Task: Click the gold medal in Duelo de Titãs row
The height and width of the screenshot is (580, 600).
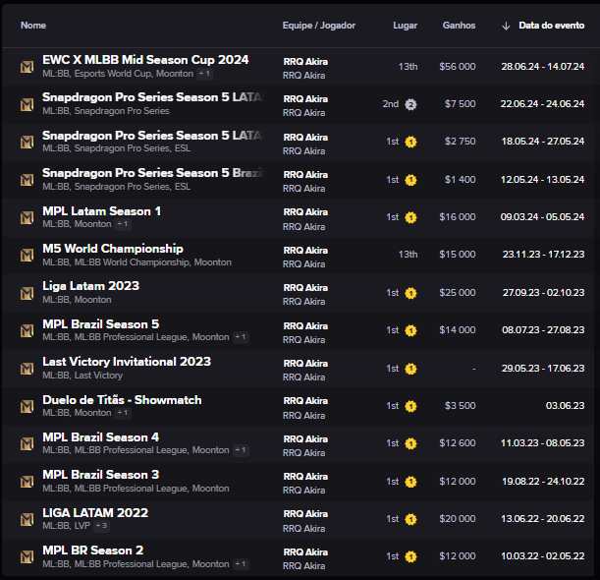Action: 410,406
